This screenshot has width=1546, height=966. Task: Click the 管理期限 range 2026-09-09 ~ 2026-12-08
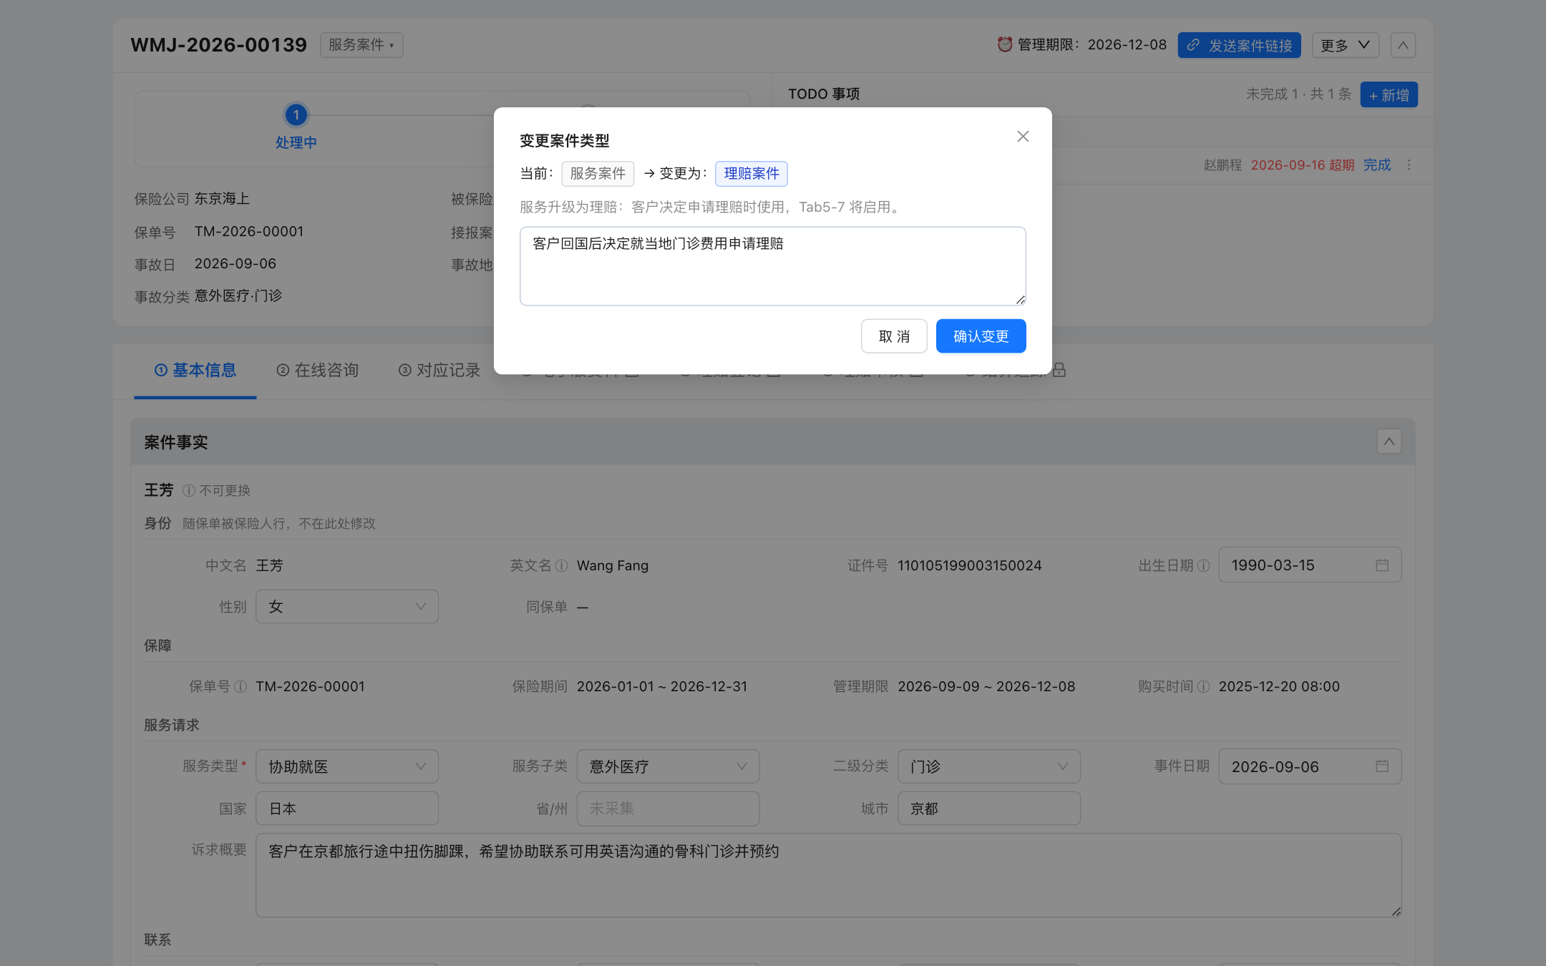coord(986,687)
